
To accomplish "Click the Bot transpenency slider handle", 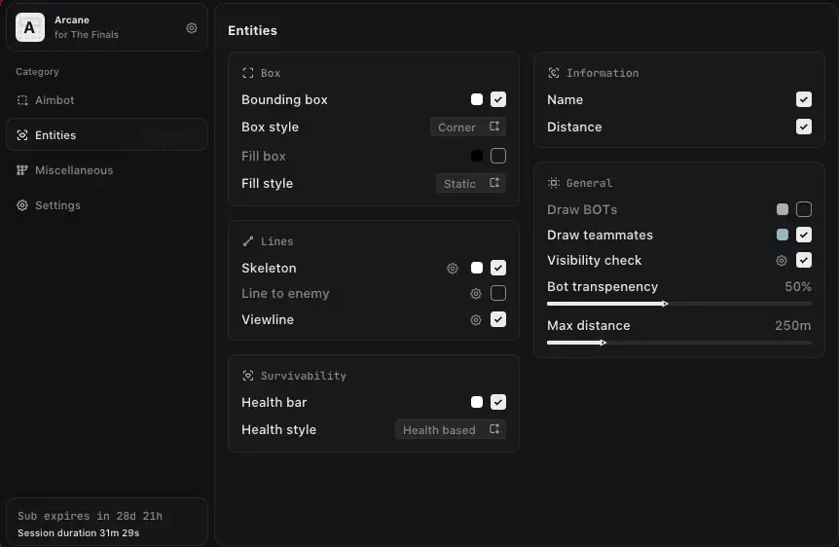I will tap(665, 304).
